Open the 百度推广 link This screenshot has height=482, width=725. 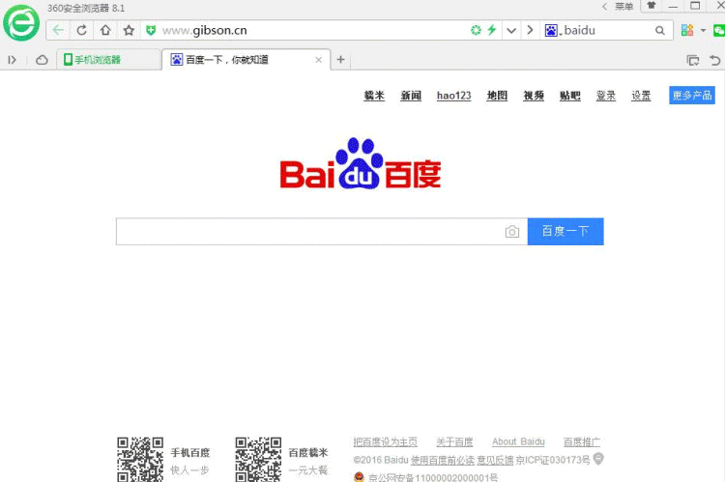click(582, 442)
